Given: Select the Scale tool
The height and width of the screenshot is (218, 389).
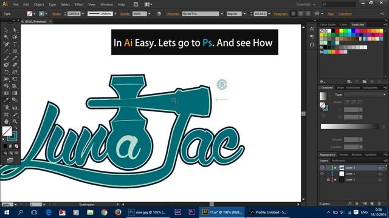Looking at the screenshot, I should (15, 72).
